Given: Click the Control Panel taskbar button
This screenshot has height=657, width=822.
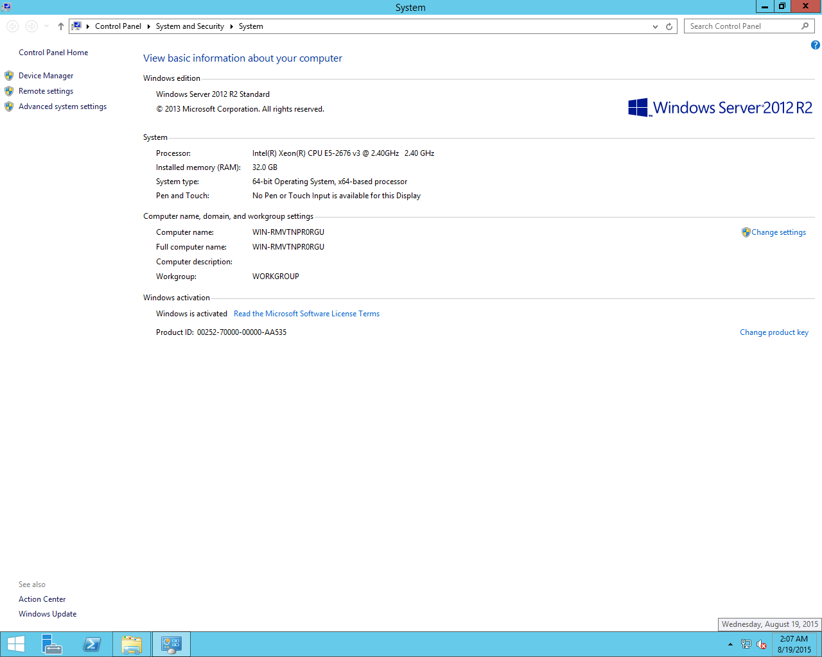Looking at the screenshot, I should point(171,644).
